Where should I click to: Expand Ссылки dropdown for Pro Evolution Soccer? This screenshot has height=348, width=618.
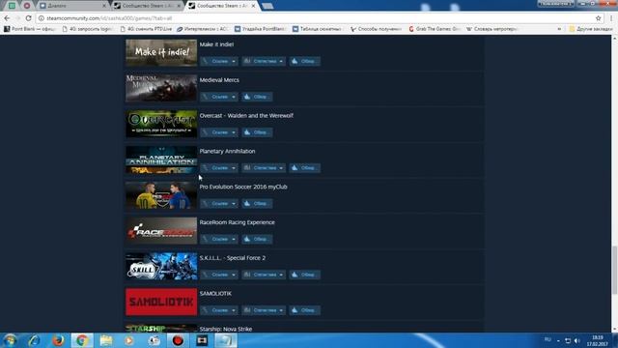pos(219,203)
